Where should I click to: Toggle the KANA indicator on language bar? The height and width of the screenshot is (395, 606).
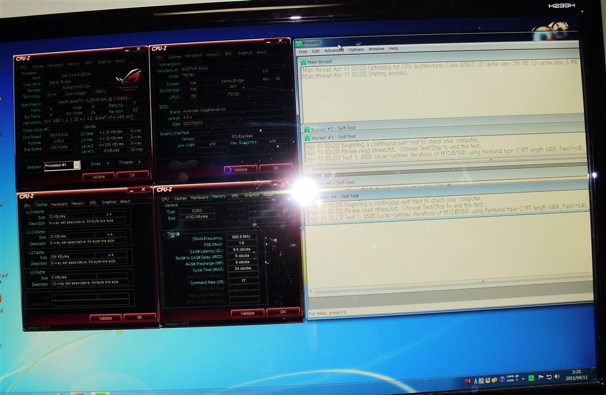510,380
